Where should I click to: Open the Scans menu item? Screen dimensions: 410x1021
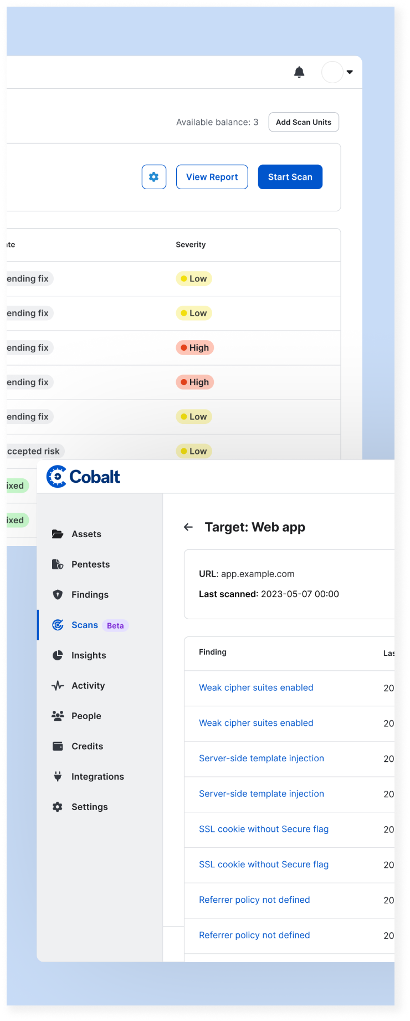coord(84,625)
